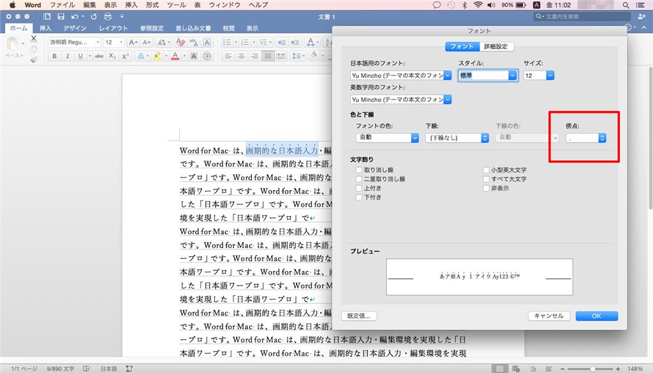The height and width of the screenshot is (373, 653).
Task: Increase font size with A▲ button
Action: point(133,42)
